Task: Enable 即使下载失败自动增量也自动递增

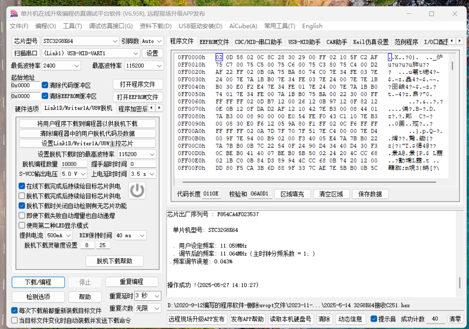Action: [22, 216]
